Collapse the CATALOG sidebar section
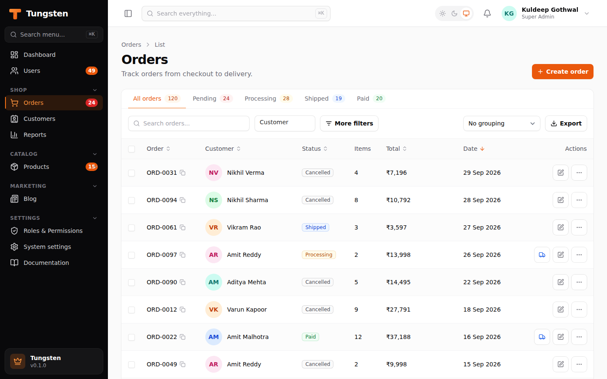607x379 pixels. point(54,154)
